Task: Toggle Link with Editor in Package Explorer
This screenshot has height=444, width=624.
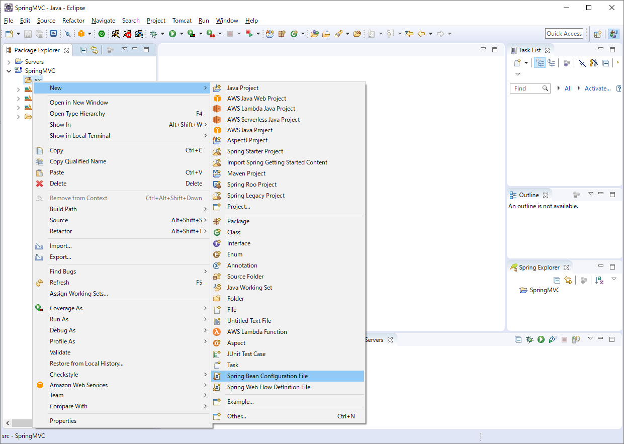Action: (x=94, y=50)
